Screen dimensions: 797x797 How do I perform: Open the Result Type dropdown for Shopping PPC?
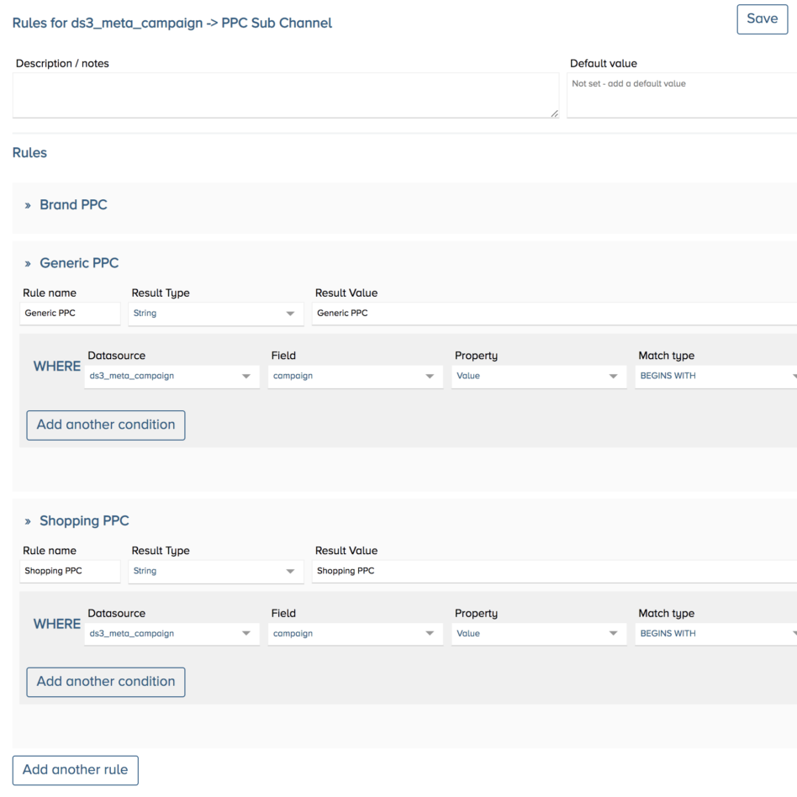pos(216,571)
